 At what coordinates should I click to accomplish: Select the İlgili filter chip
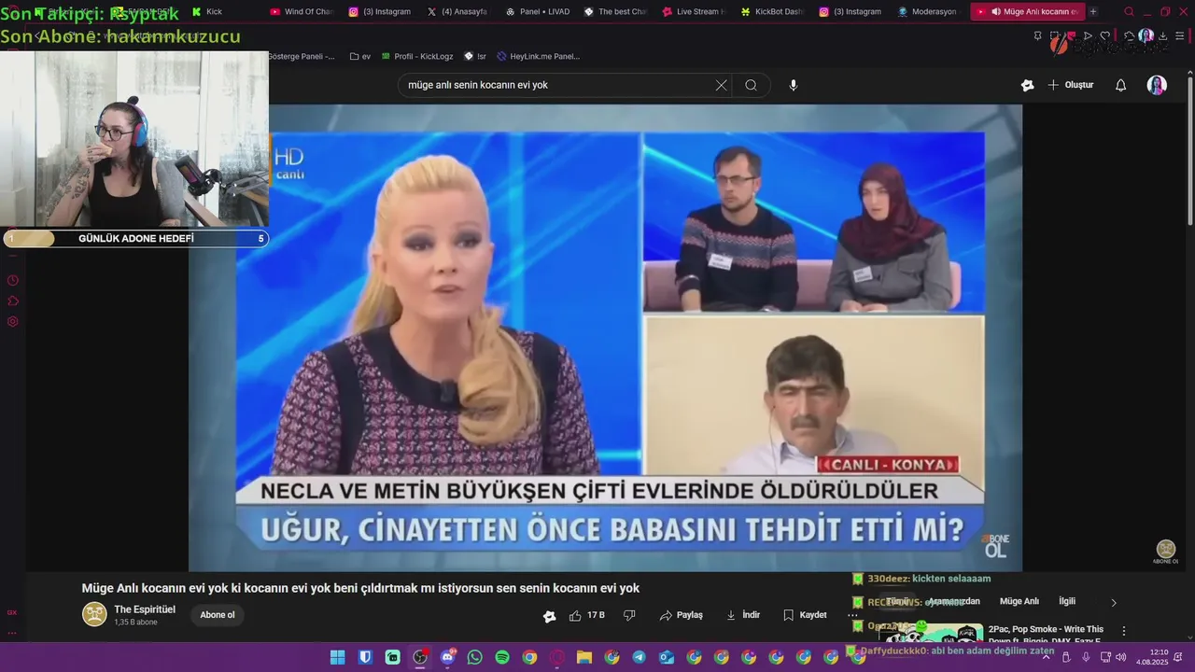point(1067,602)
